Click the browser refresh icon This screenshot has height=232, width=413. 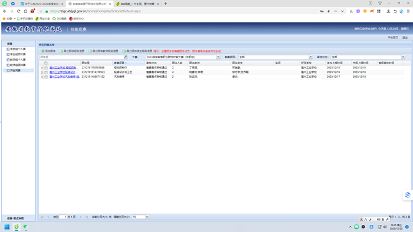point(18,11)
